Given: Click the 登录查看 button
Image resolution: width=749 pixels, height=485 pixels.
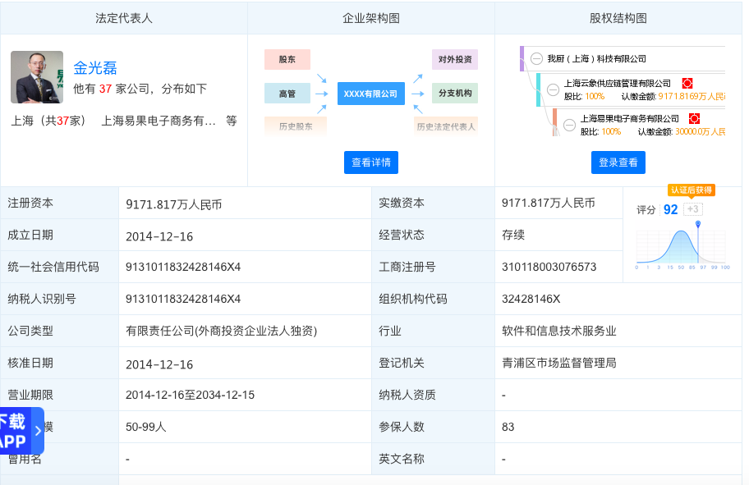Looking at the screenshot, I should 618,162.
